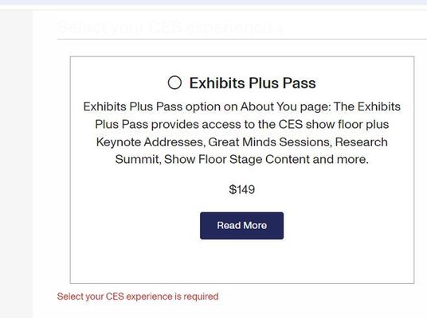This screenshot has height=318, width=427.
Task: Click the Read More button
Action: [x=242, y=226]
